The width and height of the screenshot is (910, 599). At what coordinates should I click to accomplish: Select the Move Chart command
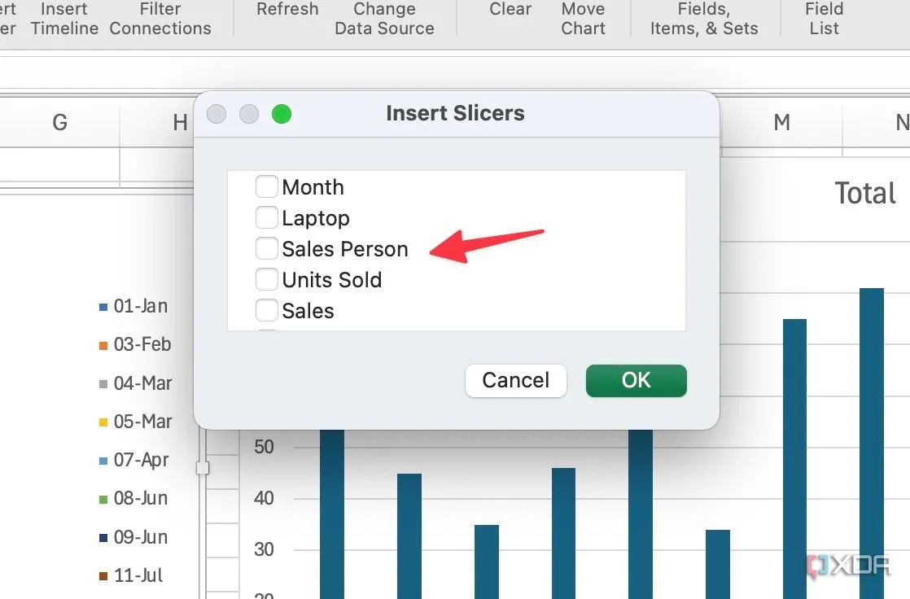pos(584,19)
